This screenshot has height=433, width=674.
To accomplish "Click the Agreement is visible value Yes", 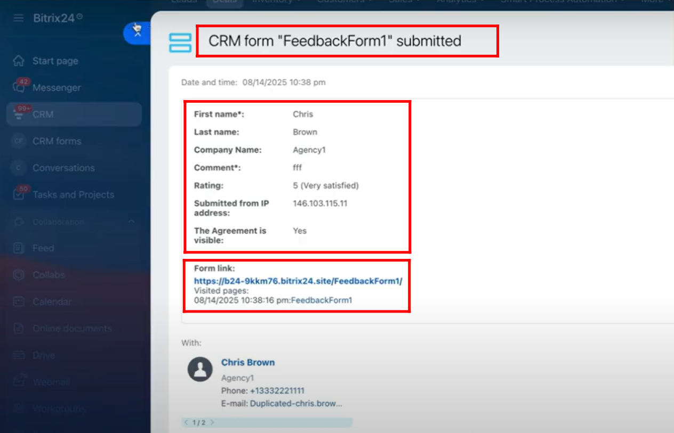I will 300,231.
